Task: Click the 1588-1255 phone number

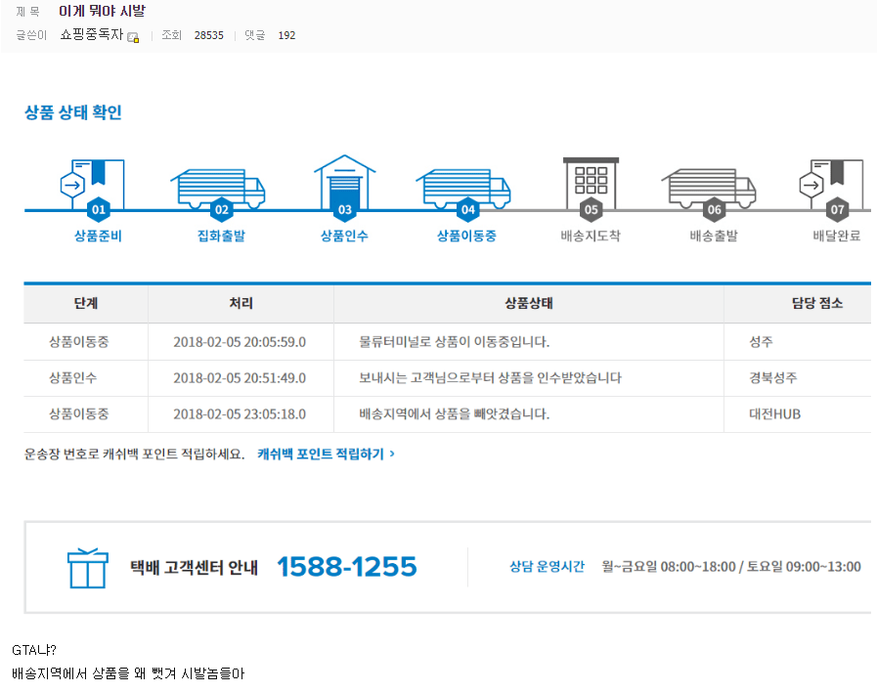Action: [x=346, y=567]
